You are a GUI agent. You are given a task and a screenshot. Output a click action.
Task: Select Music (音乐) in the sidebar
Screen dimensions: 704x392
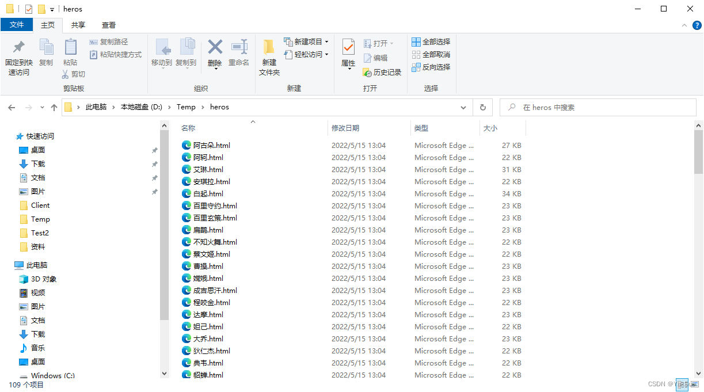38,348
